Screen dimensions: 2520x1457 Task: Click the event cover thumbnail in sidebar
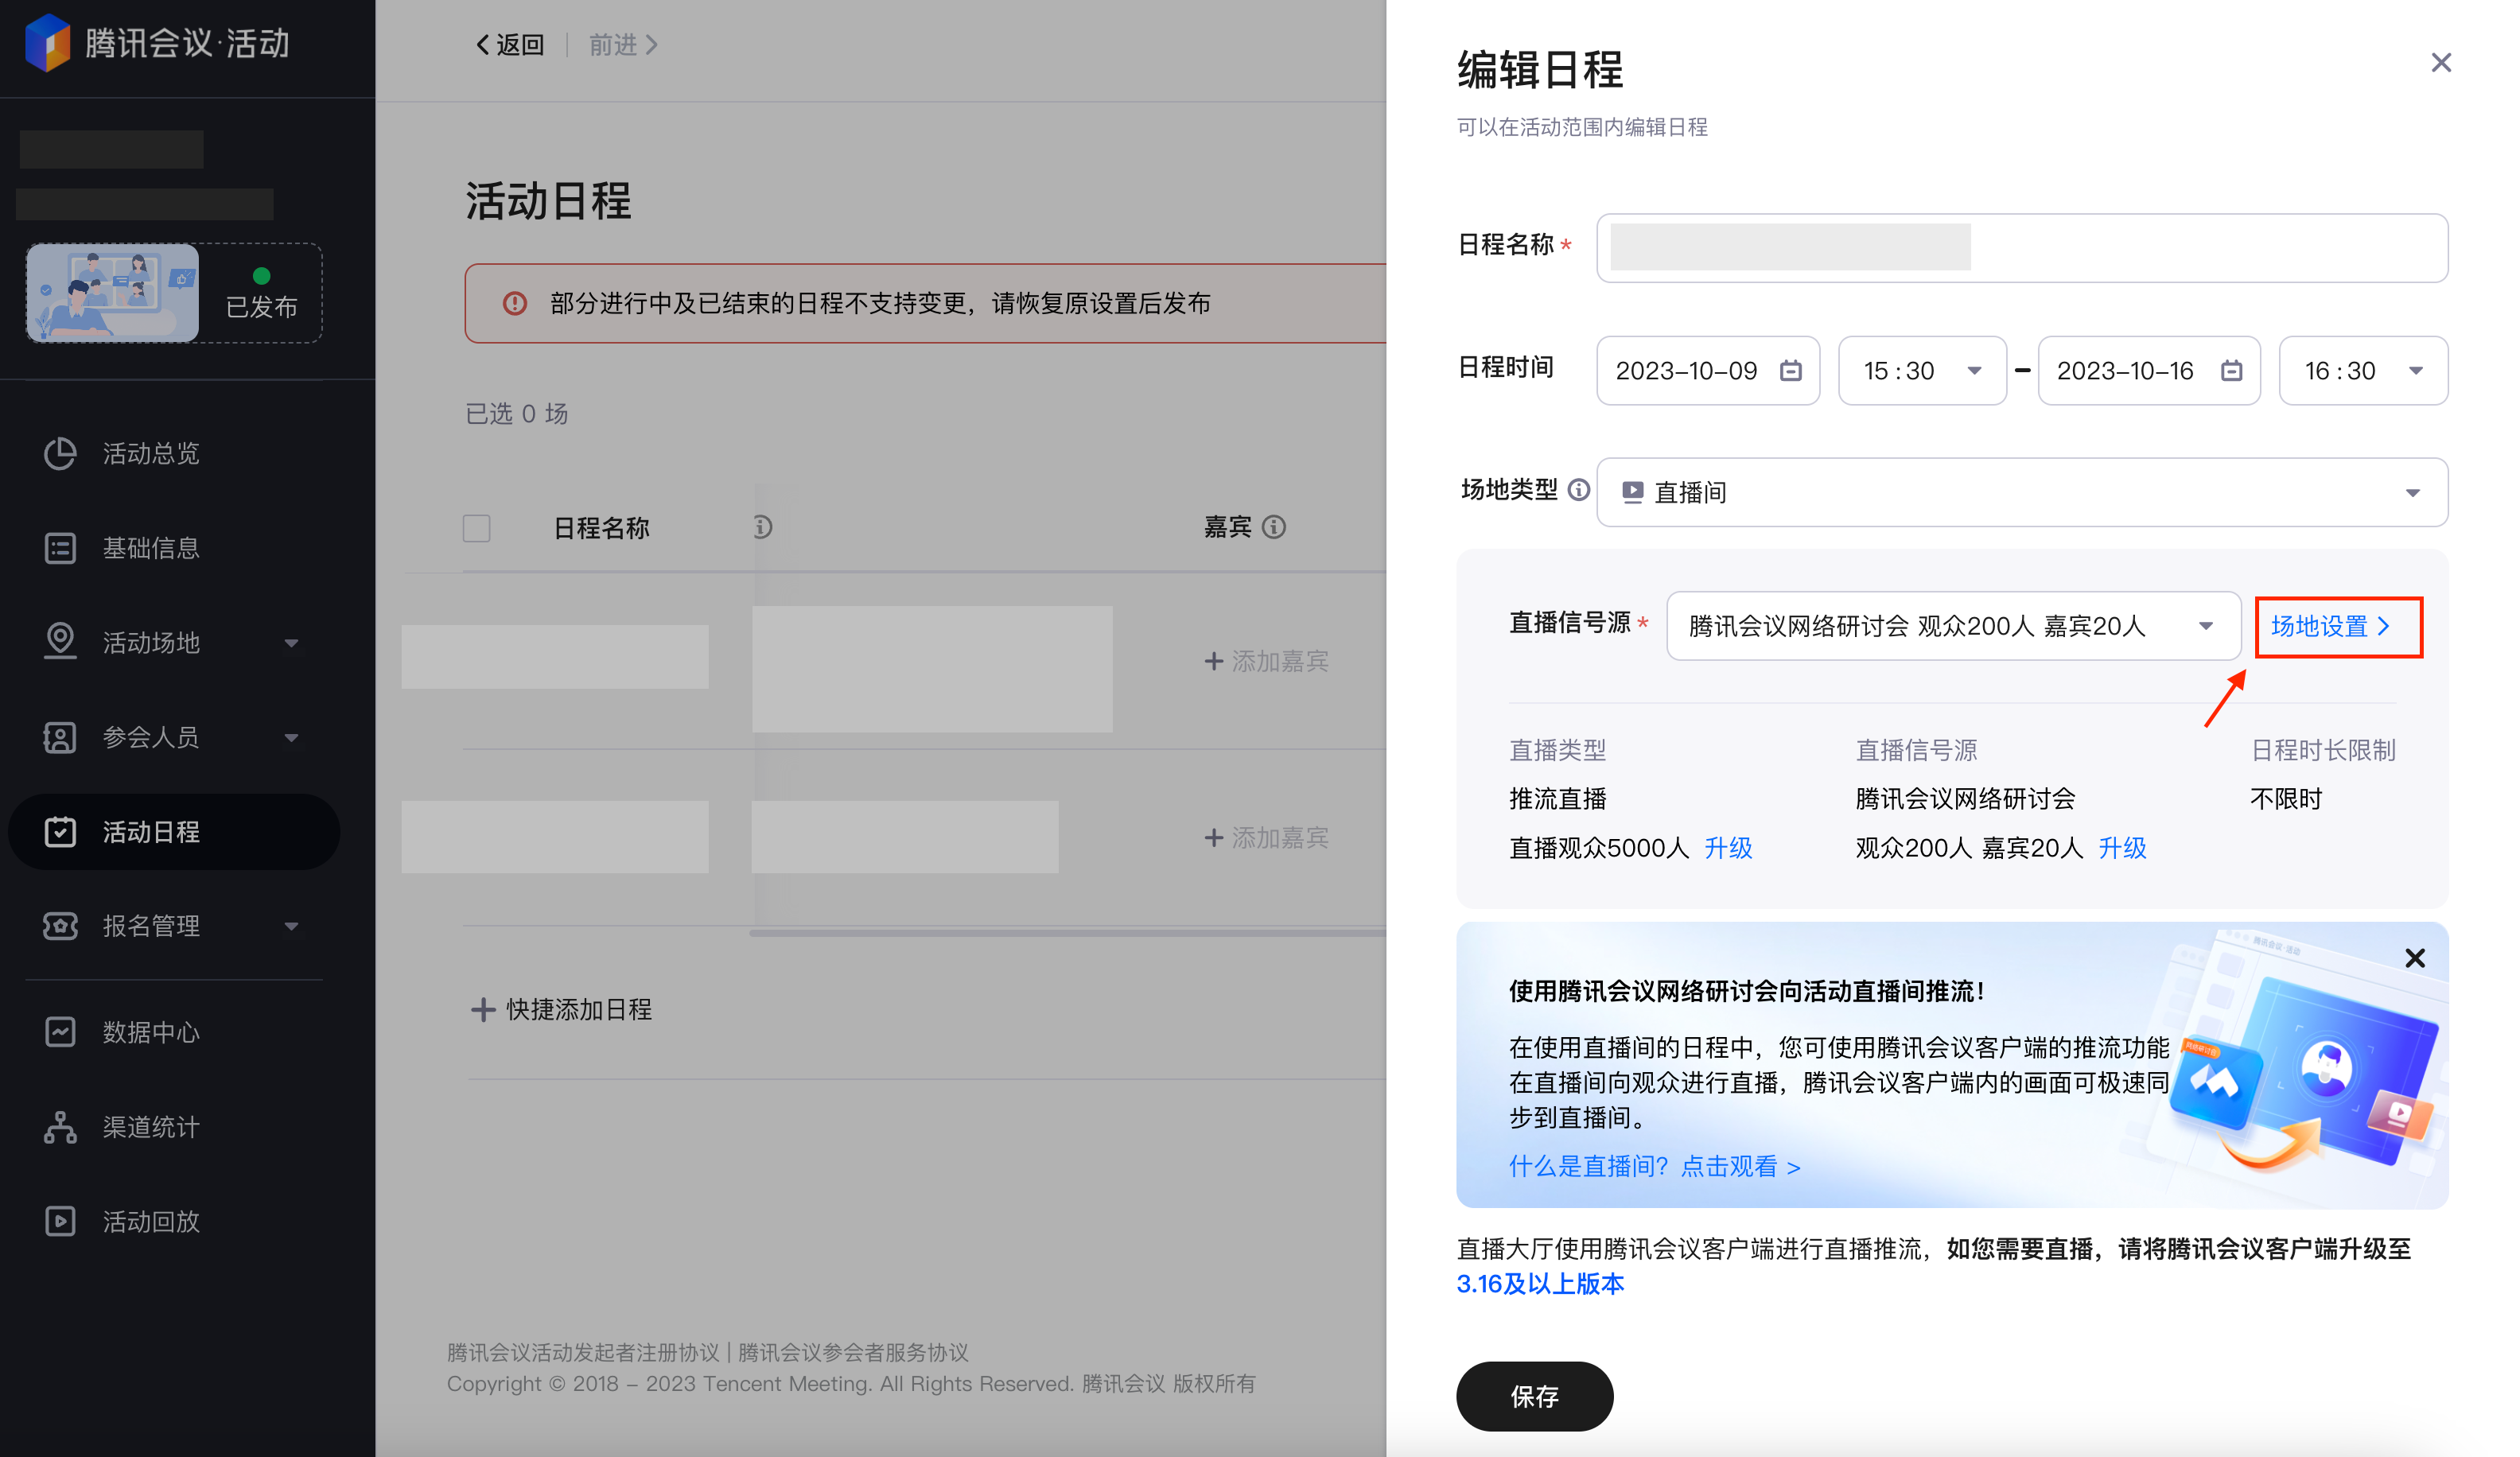112,293
